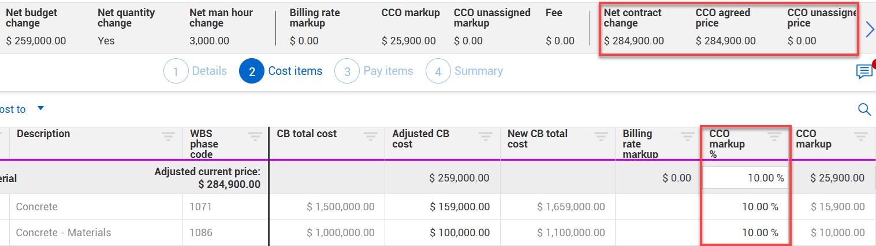The width and height of the screenshot is (876, 246).
Task: Open filter icon on Billing rate markup column
Action: click(687, 137)
